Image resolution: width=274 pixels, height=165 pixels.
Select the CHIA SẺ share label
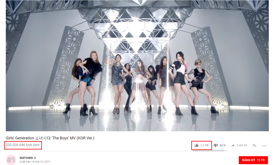click(x=242, y=145)
